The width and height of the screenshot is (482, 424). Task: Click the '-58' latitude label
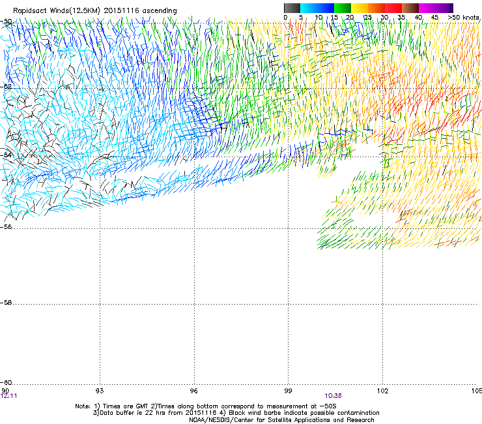[7, 303]
